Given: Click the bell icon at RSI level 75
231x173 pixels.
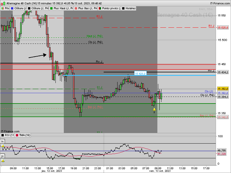Looking at the screenshot, I should pyautogui.click(x=3, y=146).
